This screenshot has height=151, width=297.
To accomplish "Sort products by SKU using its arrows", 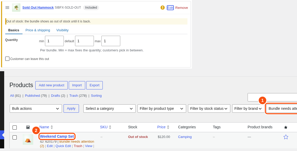I will point(110,127).
